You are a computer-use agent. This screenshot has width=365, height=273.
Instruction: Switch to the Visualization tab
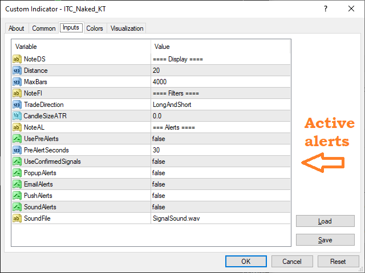point(127,28)
